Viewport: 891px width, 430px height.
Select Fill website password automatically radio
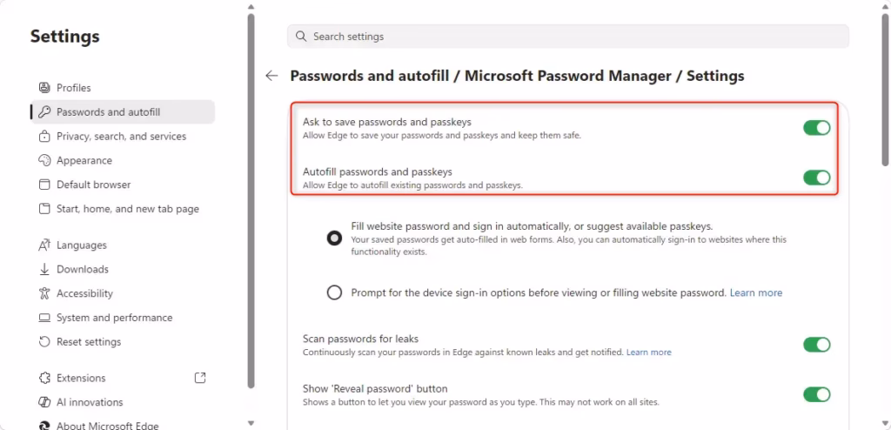(x=334, y=239)
